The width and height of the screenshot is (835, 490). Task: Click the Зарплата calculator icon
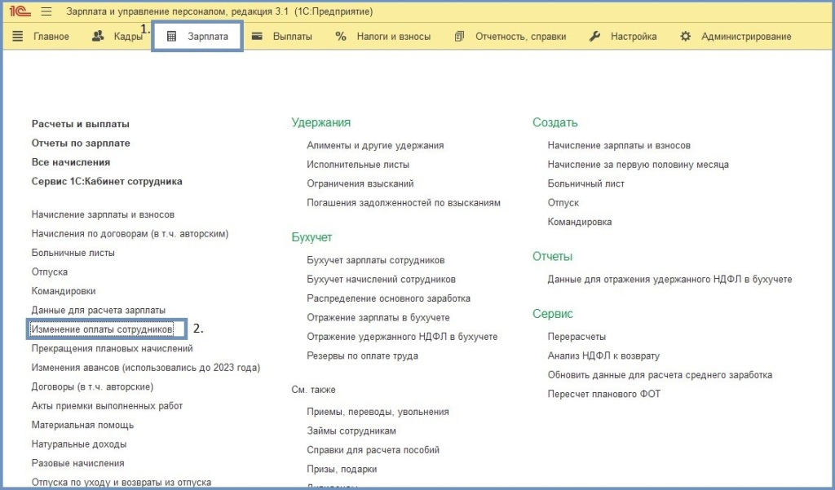point(171,37)
